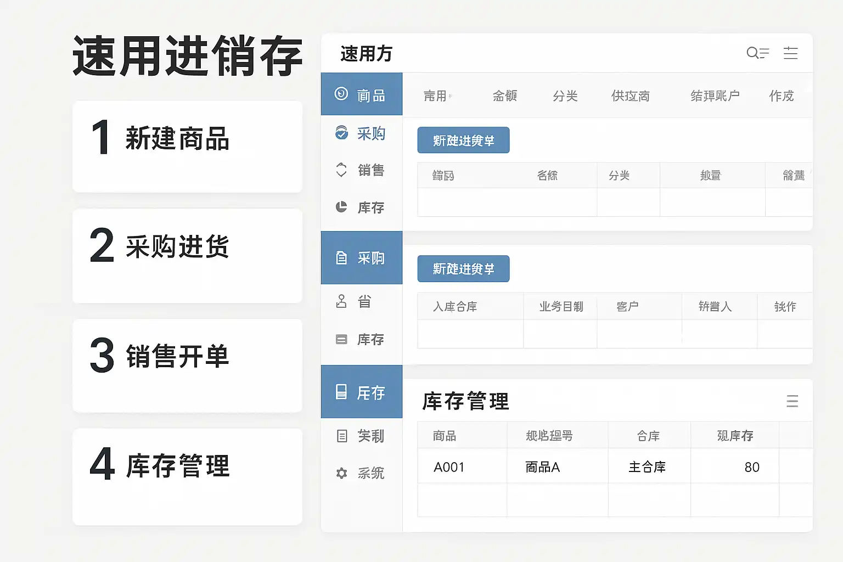843x562 pixels.
Task: Open 系统 with the gear icon
Action: tap(362, 473)
